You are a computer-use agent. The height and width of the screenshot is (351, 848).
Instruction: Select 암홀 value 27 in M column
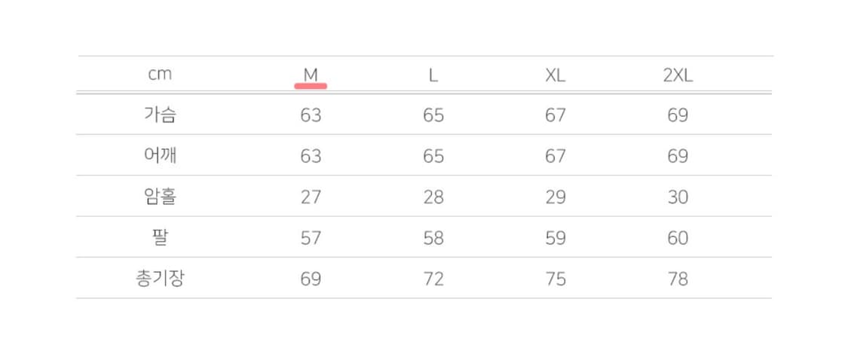[x=311, y=197]
